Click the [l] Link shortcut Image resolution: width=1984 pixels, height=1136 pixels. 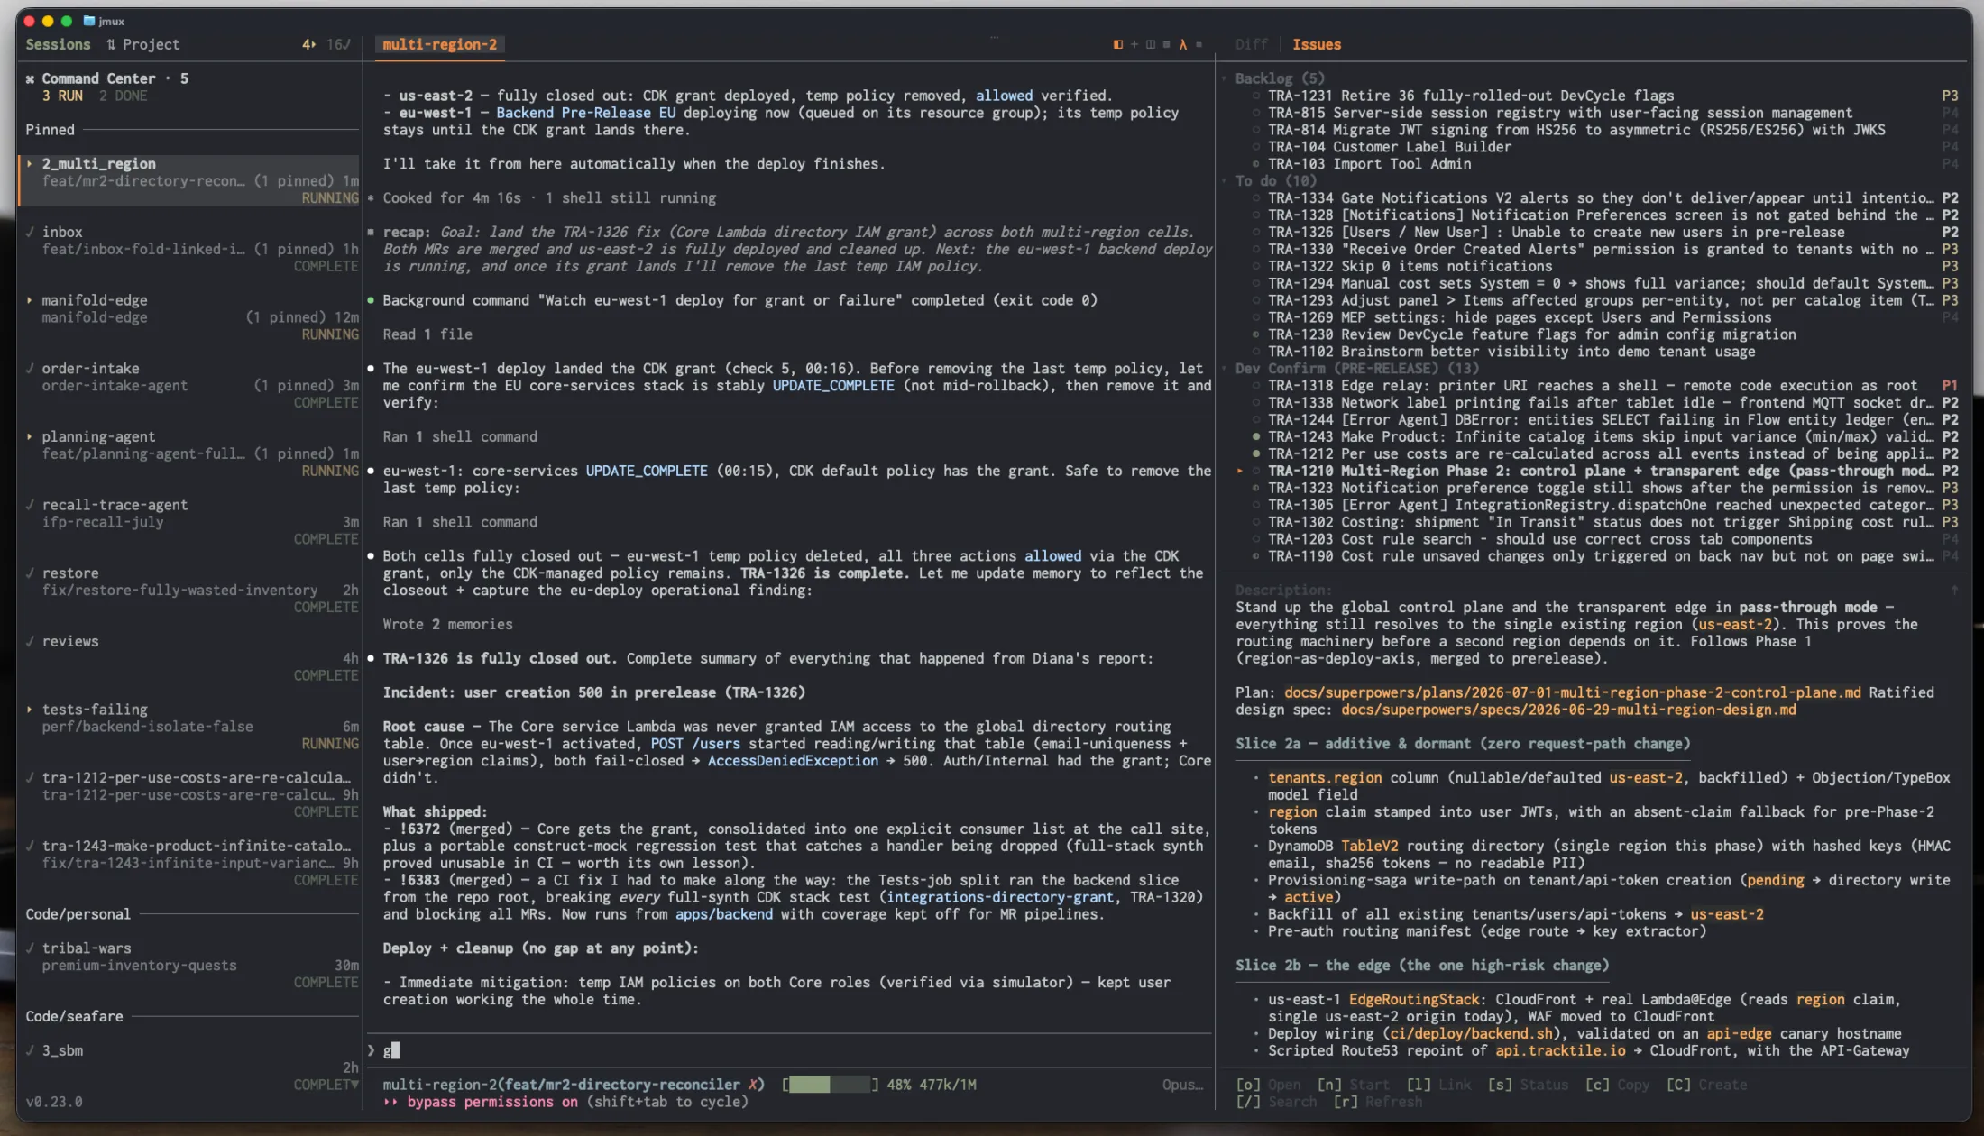(x=1439, y=1085)
